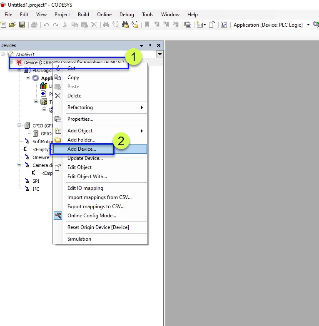Click the Application gear icon in tree
This screenshot has width=319, height=326.
[x=35, y=78]
